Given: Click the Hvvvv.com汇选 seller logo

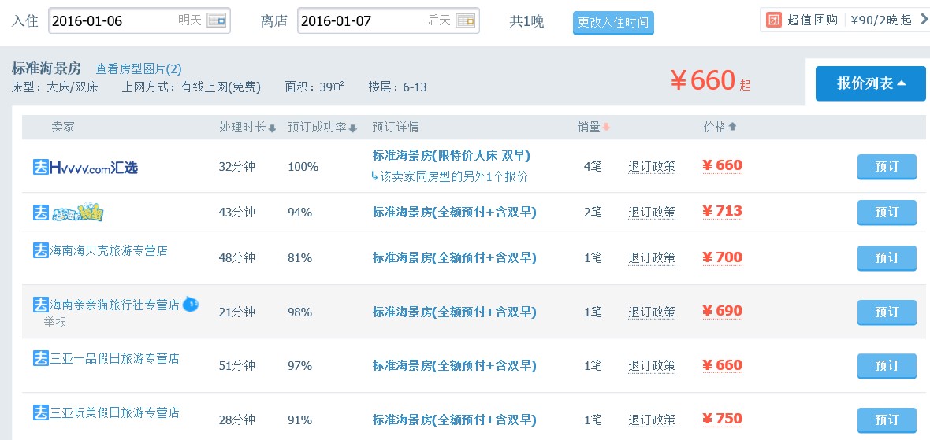Looking at the screenshot, I should pyautogui.click(x=85, y=167).
